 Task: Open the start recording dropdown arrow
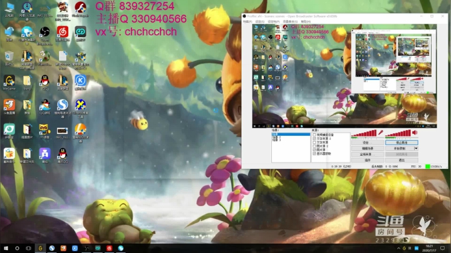416,148
